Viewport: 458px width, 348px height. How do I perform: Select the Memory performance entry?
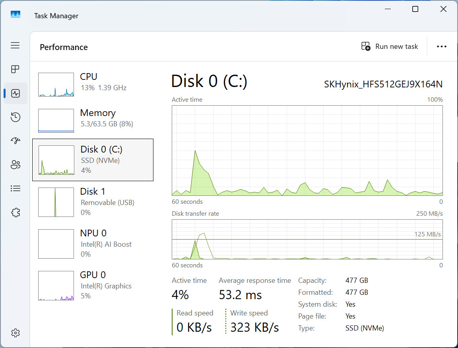pos(93,121)
